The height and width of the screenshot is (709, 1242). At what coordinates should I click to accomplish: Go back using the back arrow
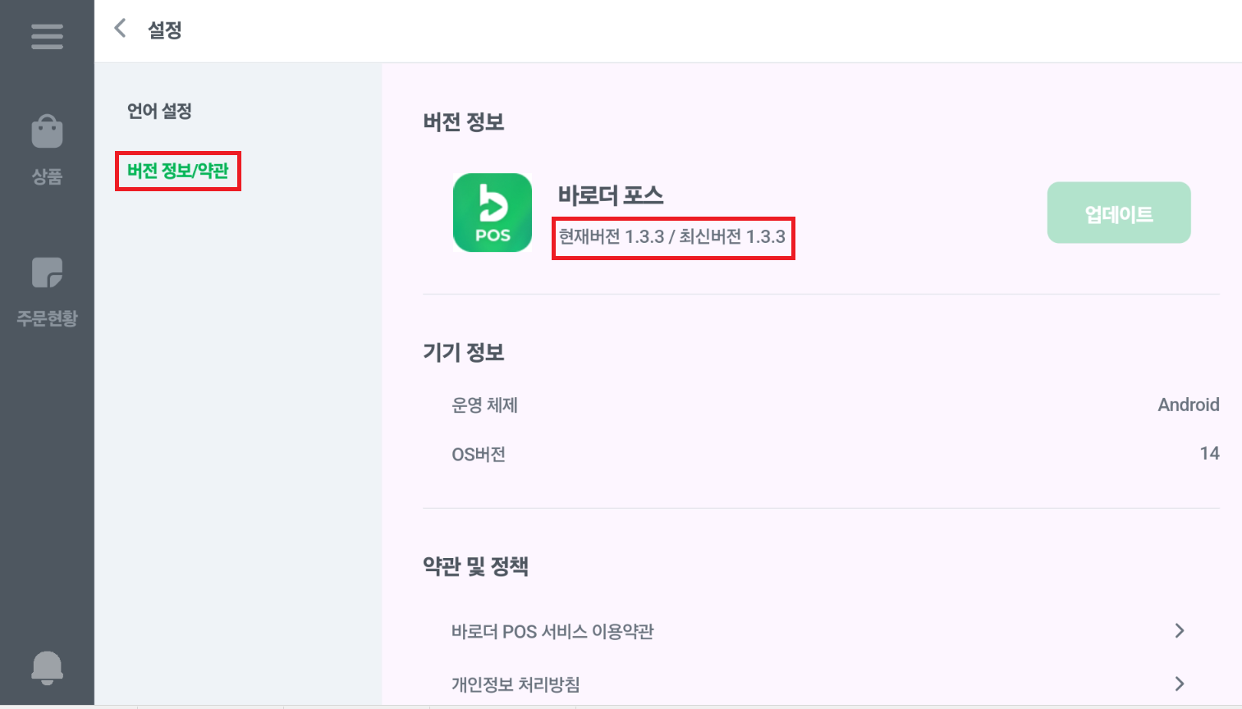[121, 29]
